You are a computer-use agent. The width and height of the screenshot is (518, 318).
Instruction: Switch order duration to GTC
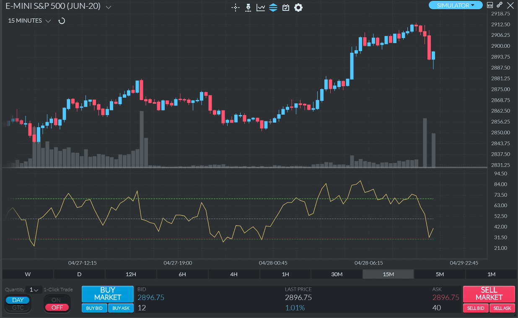[x=18, y=307]
